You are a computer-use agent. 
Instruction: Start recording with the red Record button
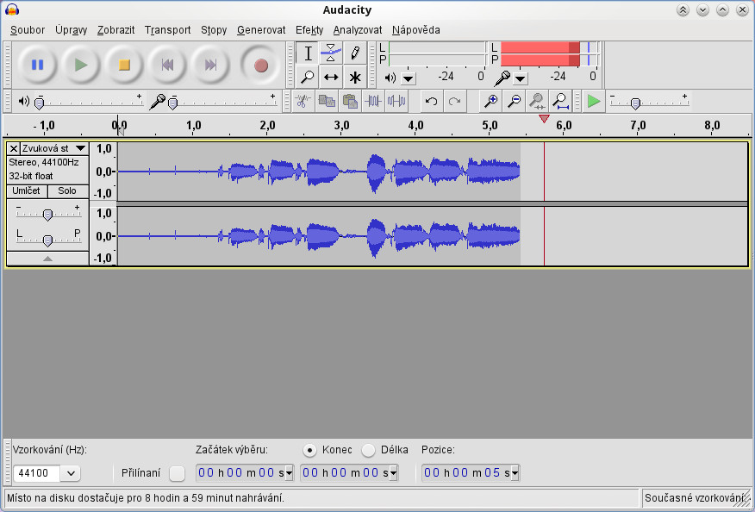click(260, 65)
